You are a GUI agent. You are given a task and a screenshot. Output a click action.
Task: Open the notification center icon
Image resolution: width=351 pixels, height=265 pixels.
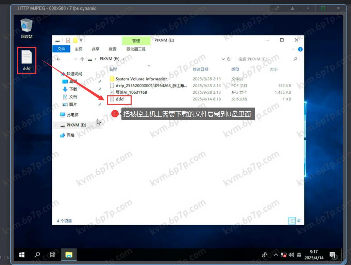(x=333, y=254)
